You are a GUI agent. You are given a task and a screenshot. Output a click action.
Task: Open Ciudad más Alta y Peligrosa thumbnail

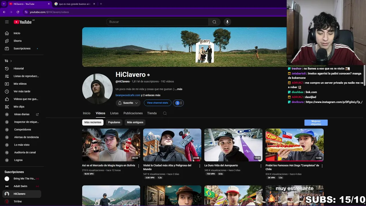[x=172, y=145]
